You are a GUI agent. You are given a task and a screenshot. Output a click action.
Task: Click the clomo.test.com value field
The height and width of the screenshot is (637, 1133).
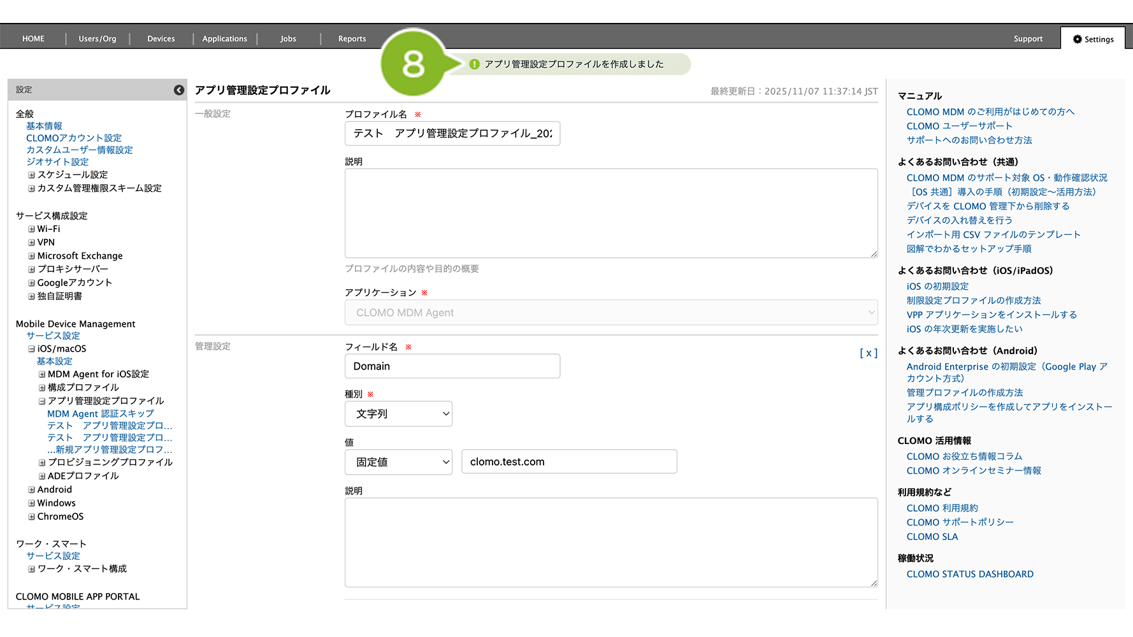coord(568,462)
